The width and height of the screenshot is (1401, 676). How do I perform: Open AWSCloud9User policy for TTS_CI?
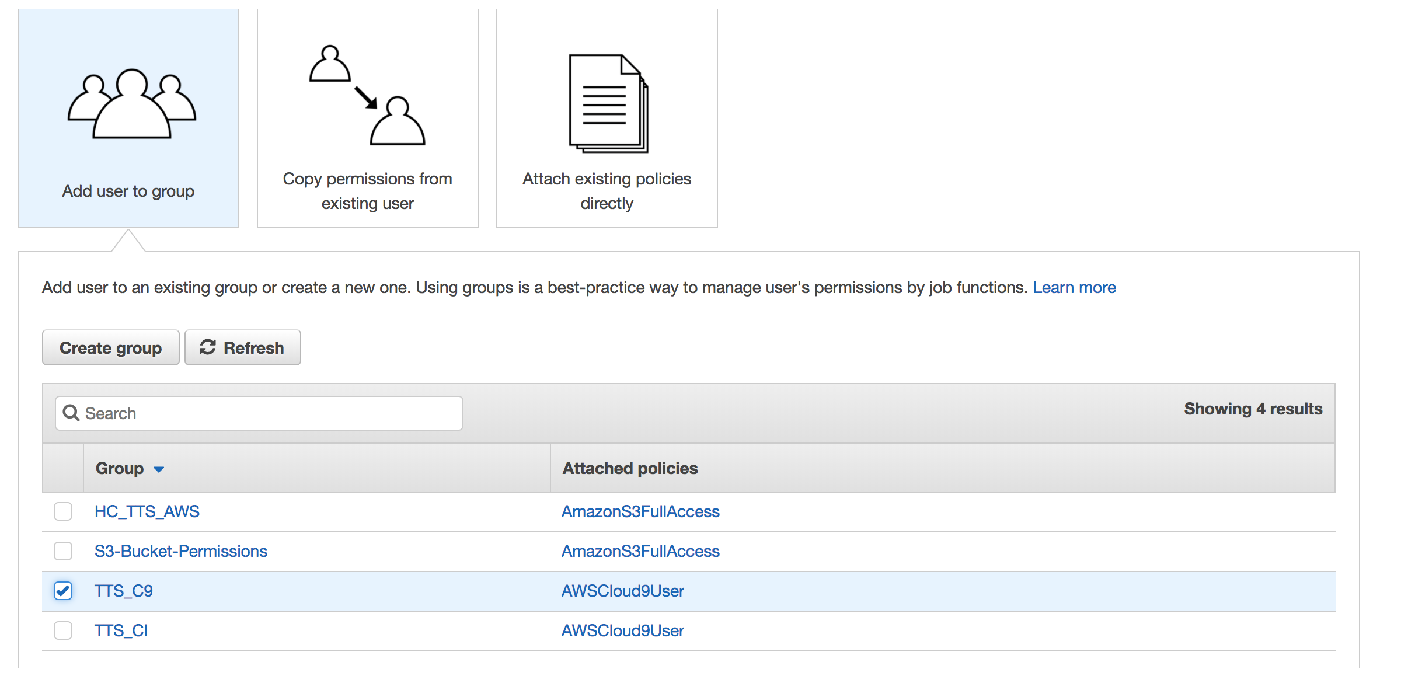622,630
